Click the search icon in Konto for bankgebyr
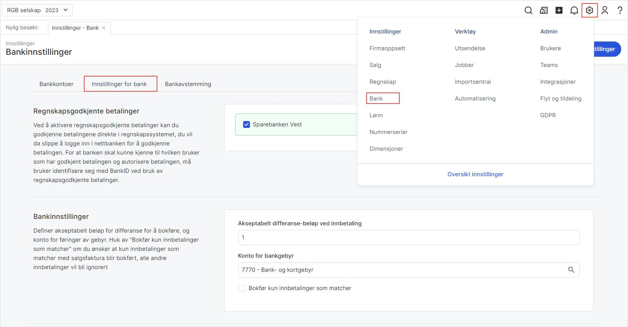Screen dimensions: 628x327 [571, 270]
